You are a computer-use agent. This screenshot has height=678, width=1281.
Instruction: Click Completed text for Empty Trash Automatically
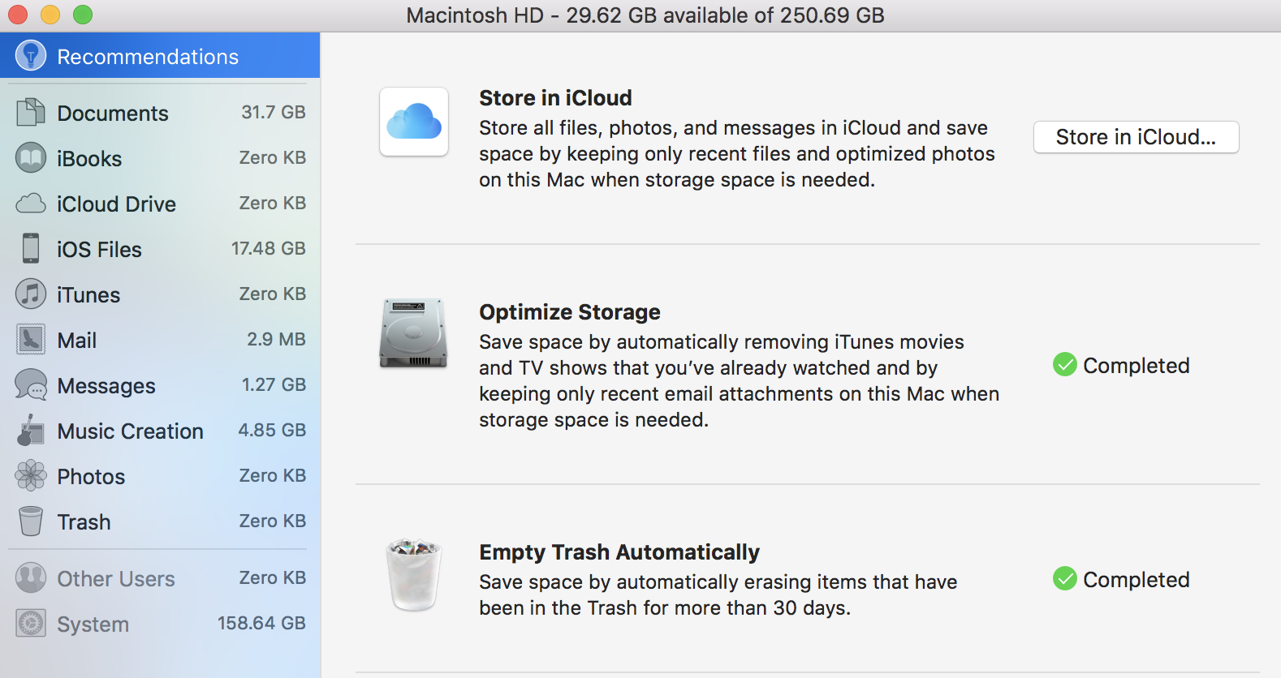pyautogui.click(x=1137, y=580)
